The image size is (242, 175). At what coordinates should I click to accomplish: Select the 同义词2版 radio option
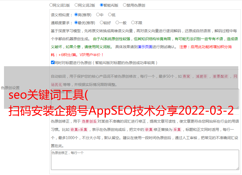point(76,5)
